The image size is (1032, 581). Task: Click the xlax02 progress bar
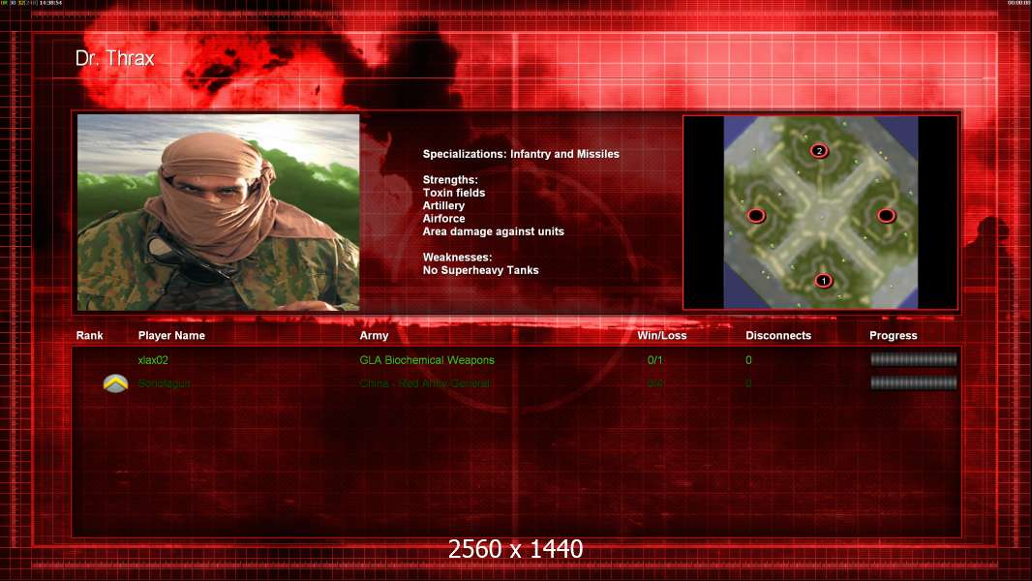tap(914, 359)
